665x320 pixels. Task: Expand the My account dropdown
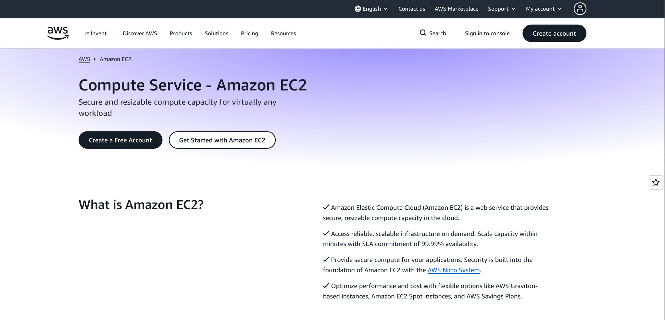(x=544, y=9)
